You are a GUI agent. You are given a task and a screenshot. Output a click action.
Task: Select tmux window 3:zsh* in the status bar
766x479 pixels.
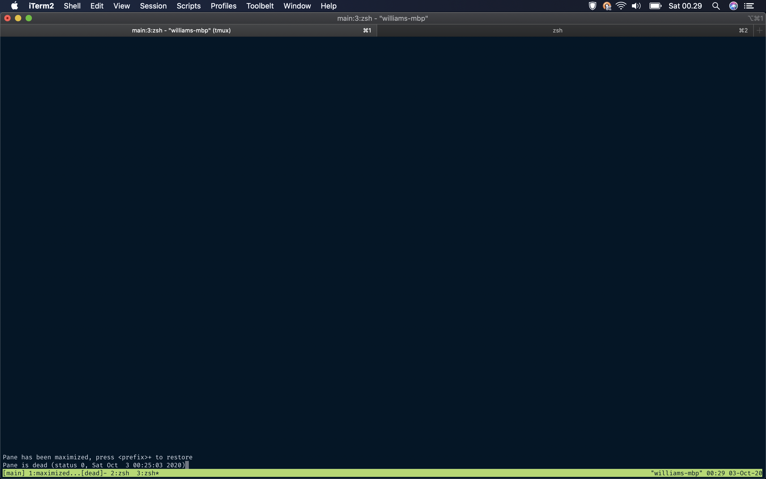click(148, 473)
